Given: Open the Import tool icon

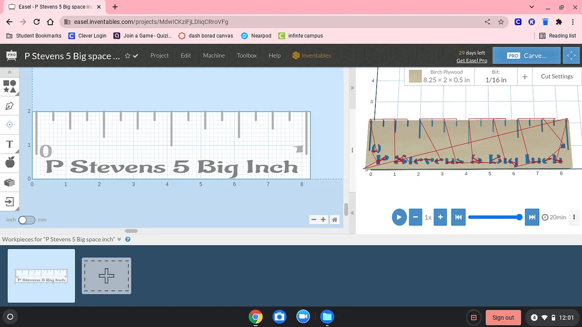Looking at the screenshot, I should (x=10, y=201).
